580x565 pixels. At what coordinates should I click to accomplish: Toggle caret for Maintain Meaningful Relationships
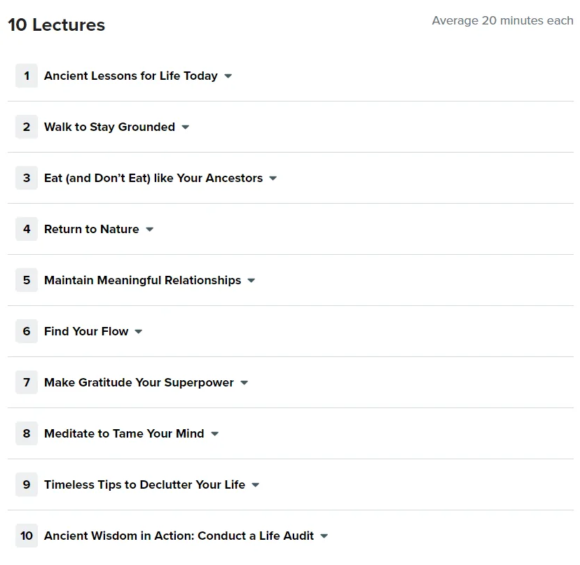tap(251, 280)
